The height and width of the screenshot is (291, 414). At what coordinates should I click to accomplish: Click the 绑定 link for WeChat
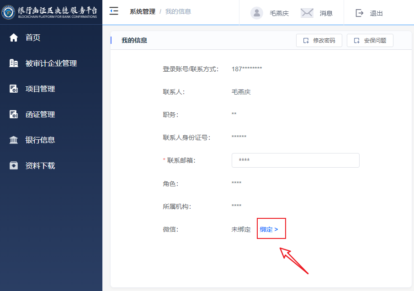pyautogui.click(x=269, y=229)
